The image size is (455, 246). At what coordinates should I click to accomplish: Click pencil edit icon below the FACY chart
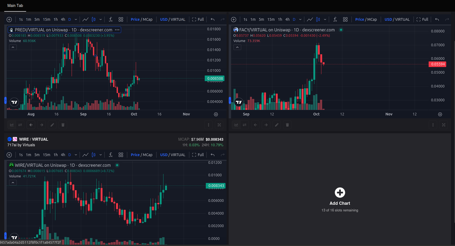coord(277,125)
